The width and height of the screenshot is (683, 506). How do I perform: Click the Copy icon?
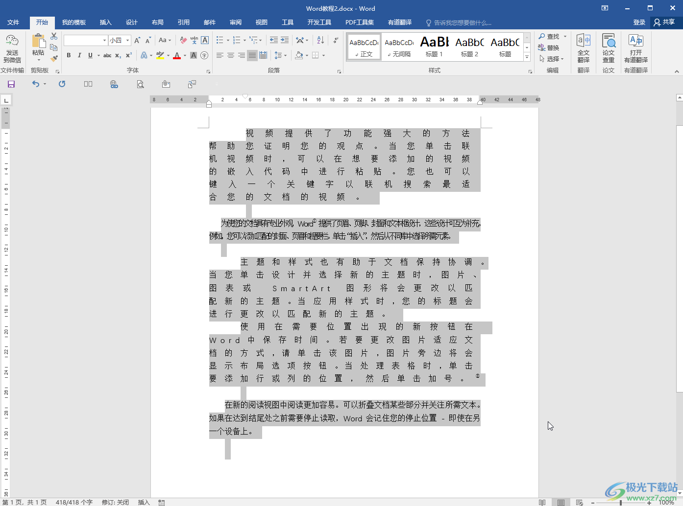click(54, 47)
